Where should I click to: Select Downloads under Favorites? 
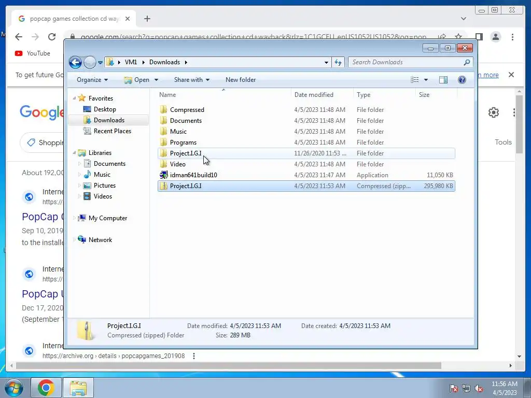click(x=108, y=120)
